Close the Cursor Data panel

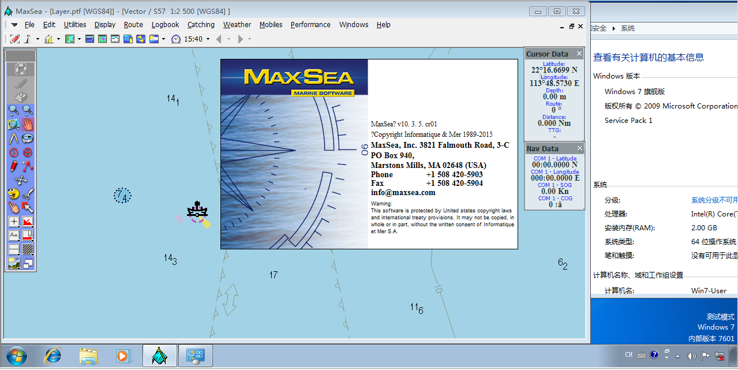click(579, 54)
